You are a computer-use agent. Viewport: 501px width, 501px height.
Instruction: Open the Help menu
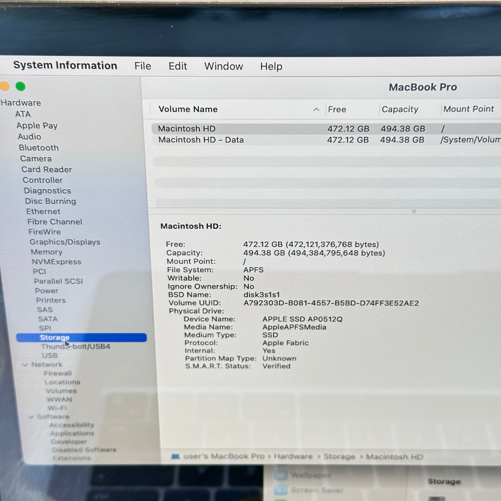(x=271, y=66)
